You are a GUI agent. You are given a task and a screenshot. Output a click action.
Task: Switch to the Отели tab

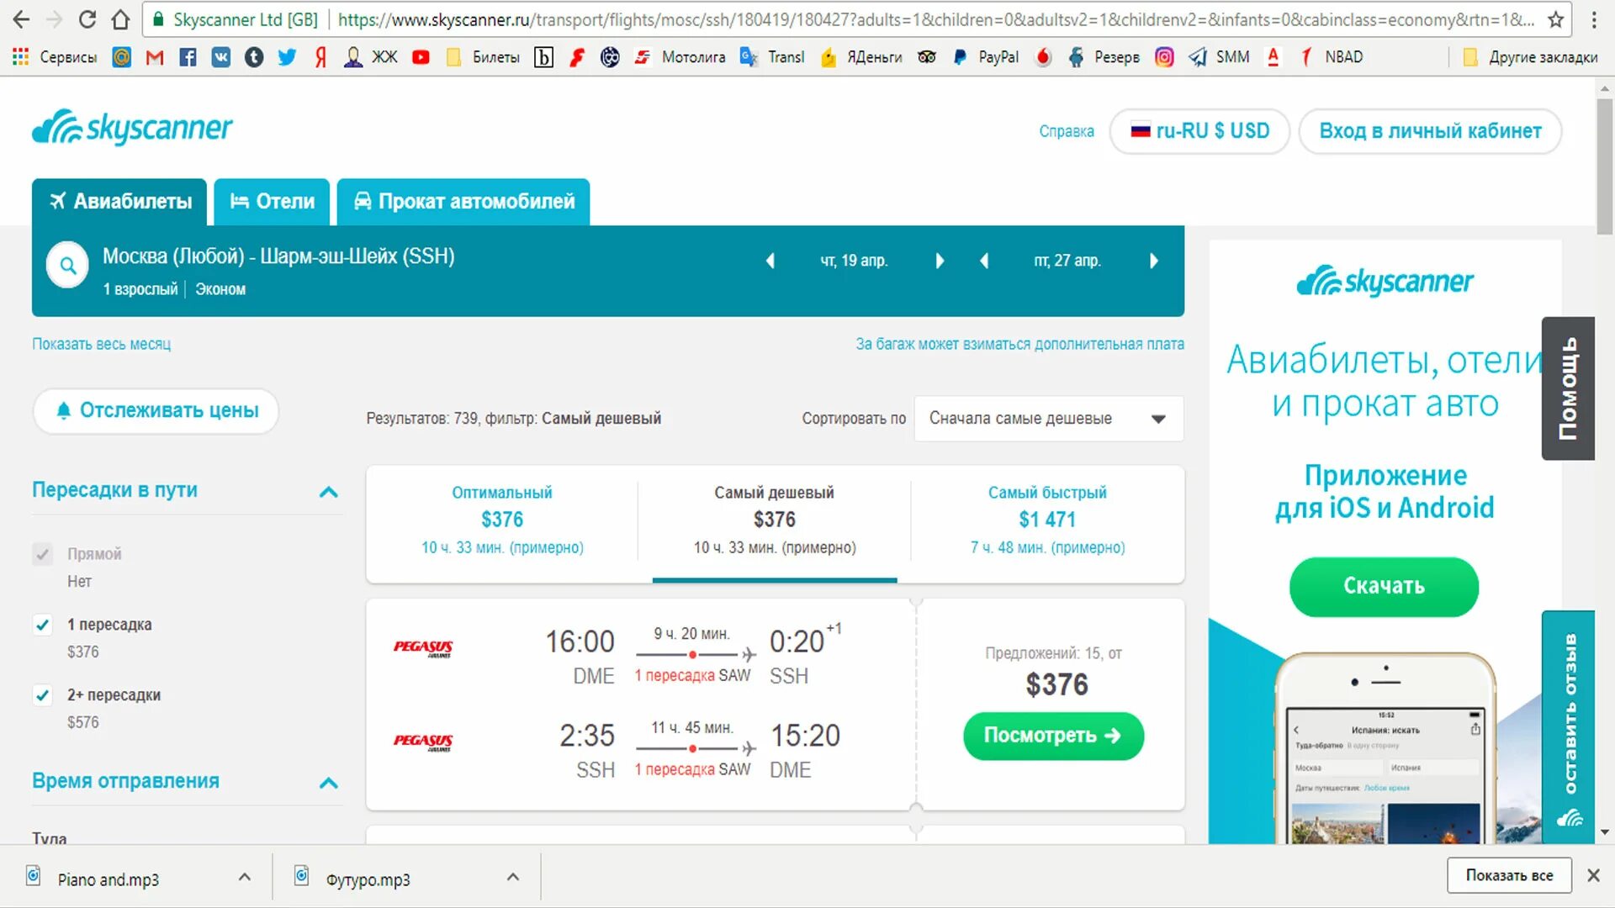point(272,202)
